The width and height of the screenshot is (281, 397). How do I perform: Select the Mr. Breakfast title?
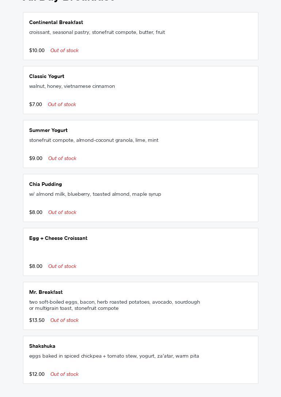click(x=46, y=292)
